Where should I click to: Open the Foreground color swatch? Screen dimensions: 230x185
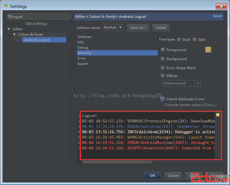point(208,50)
